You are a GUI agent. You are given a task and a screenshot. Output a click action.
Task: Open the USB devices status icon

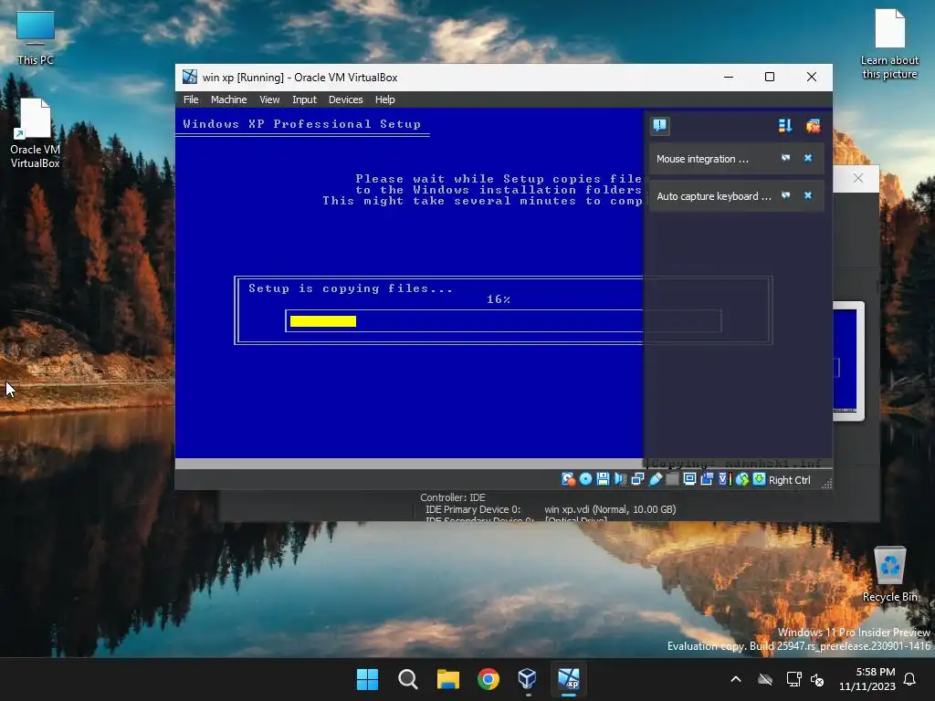[x=656, y=480]
